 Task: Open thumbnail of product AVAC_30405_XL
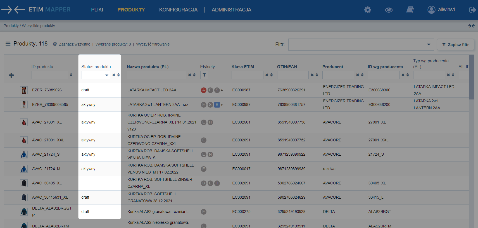(x=24, y=183)
